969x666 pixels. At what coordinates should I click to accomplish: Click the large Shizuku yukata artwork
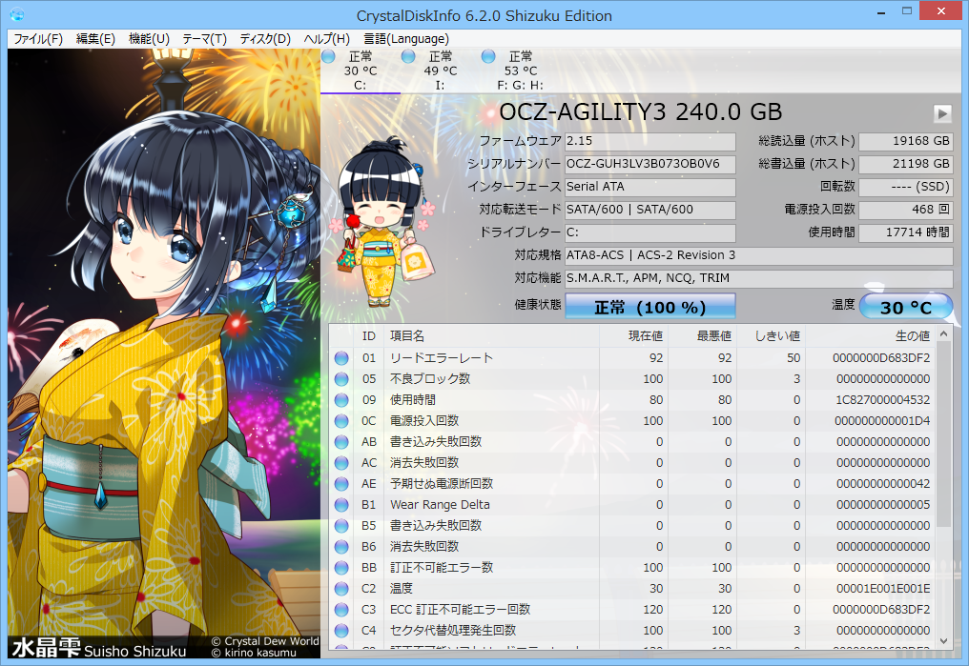click(x=164, y=353)
